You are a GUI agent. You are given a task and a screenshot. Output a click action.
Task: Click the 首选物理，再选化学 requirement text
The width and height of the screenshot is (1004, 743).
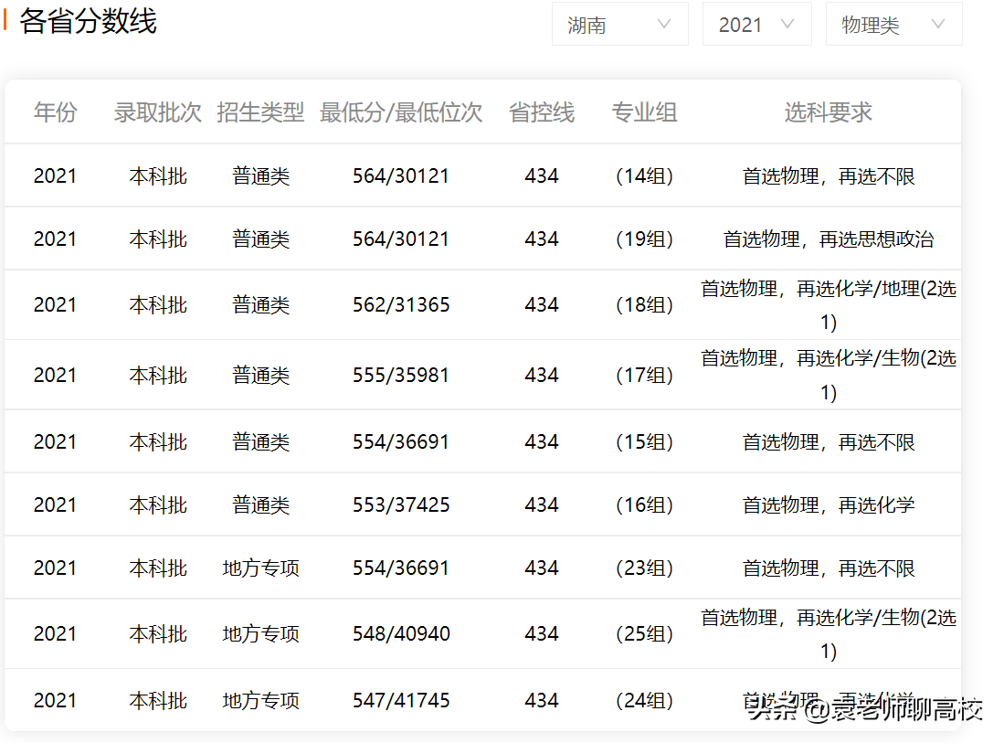[x=828, y=504]
